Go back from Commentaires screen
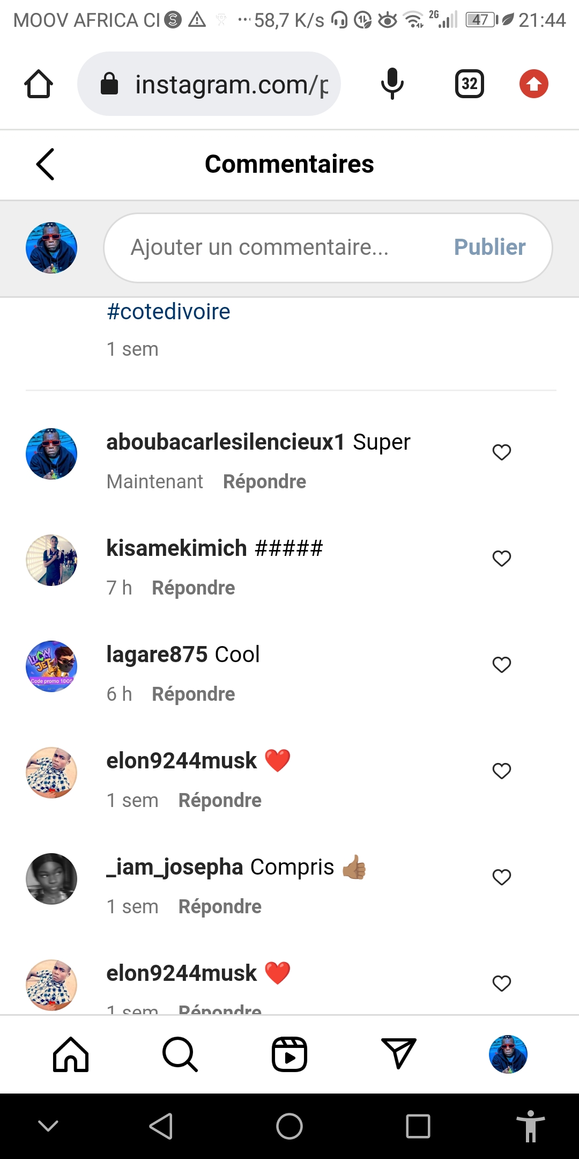This screenshot has width=579, height=1159. [46, 164]
